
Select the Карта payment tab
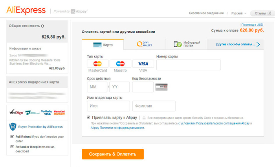103,45
